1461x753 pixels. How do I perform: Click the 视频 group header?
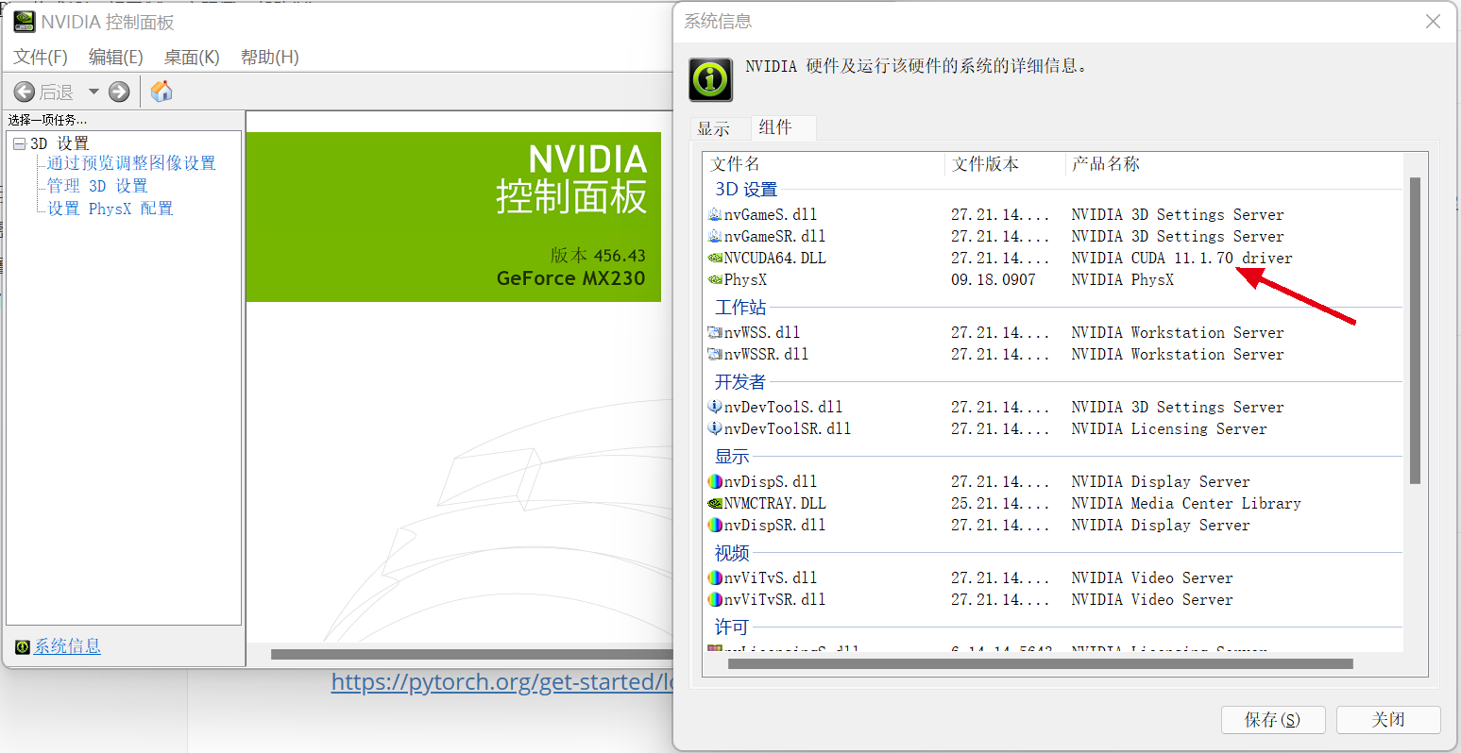pos(732,553)
